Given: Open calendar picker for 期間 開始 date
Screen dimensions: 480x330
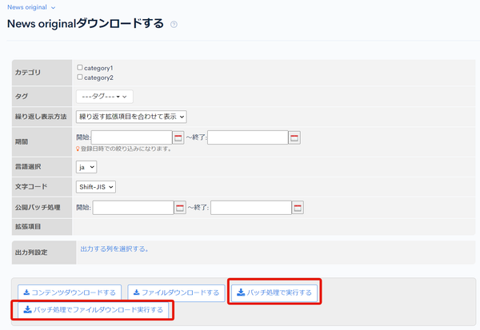Looking at the screenshot, I should click(178, 137).
